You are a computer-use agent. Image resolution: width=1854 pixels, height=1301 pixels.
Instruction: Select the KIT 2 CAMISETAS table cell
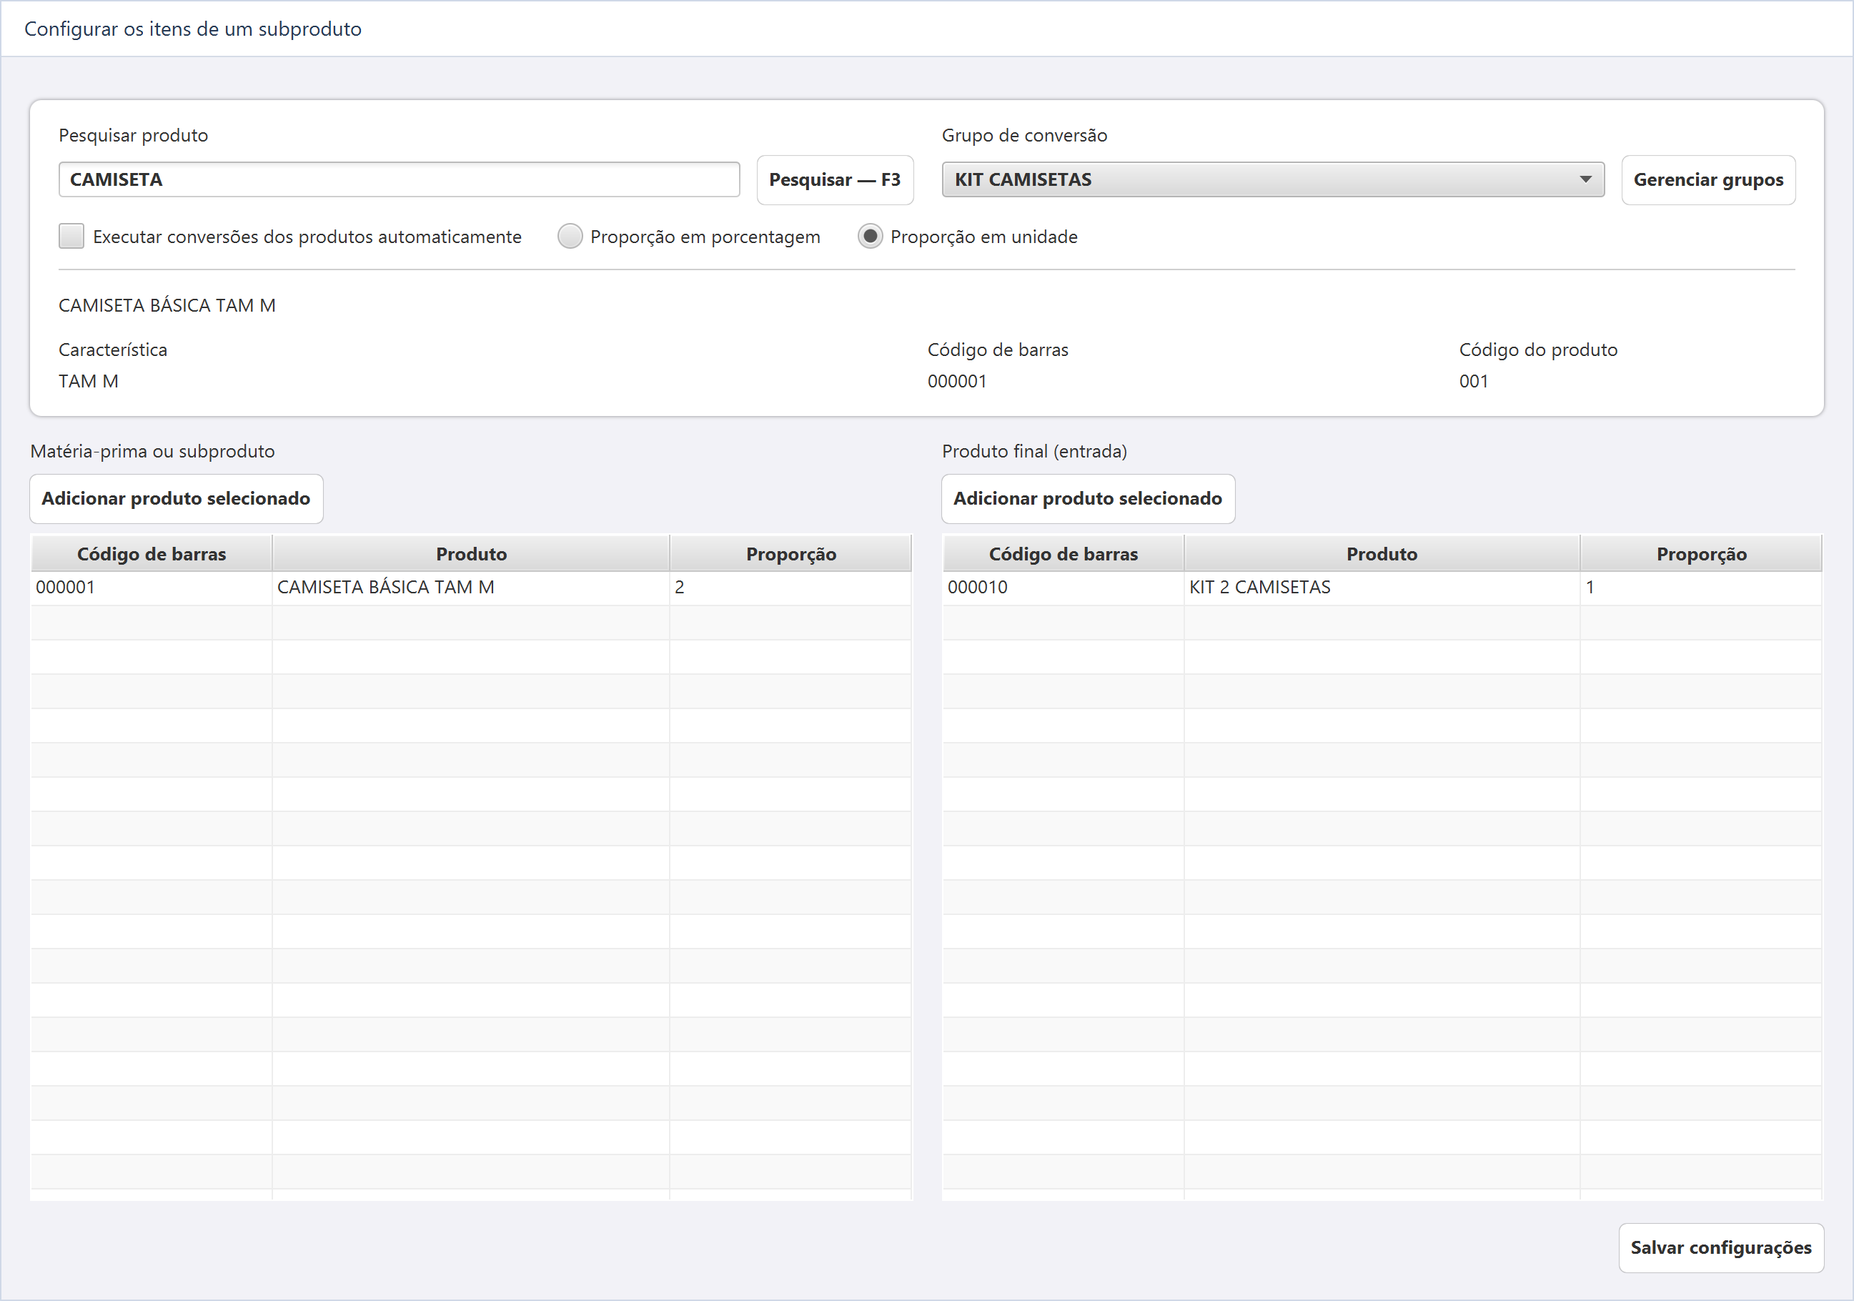point(1382,588)
